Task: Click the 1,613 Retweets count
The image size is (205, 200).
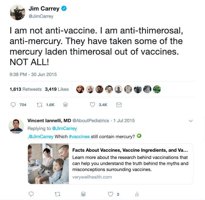Action: pos(26,89)
